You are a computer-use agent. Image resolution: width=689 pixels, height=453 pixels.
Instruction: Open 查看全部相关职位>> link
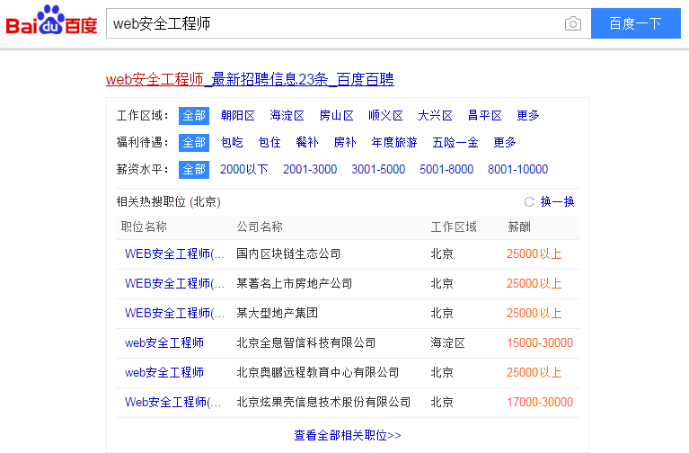347,435
